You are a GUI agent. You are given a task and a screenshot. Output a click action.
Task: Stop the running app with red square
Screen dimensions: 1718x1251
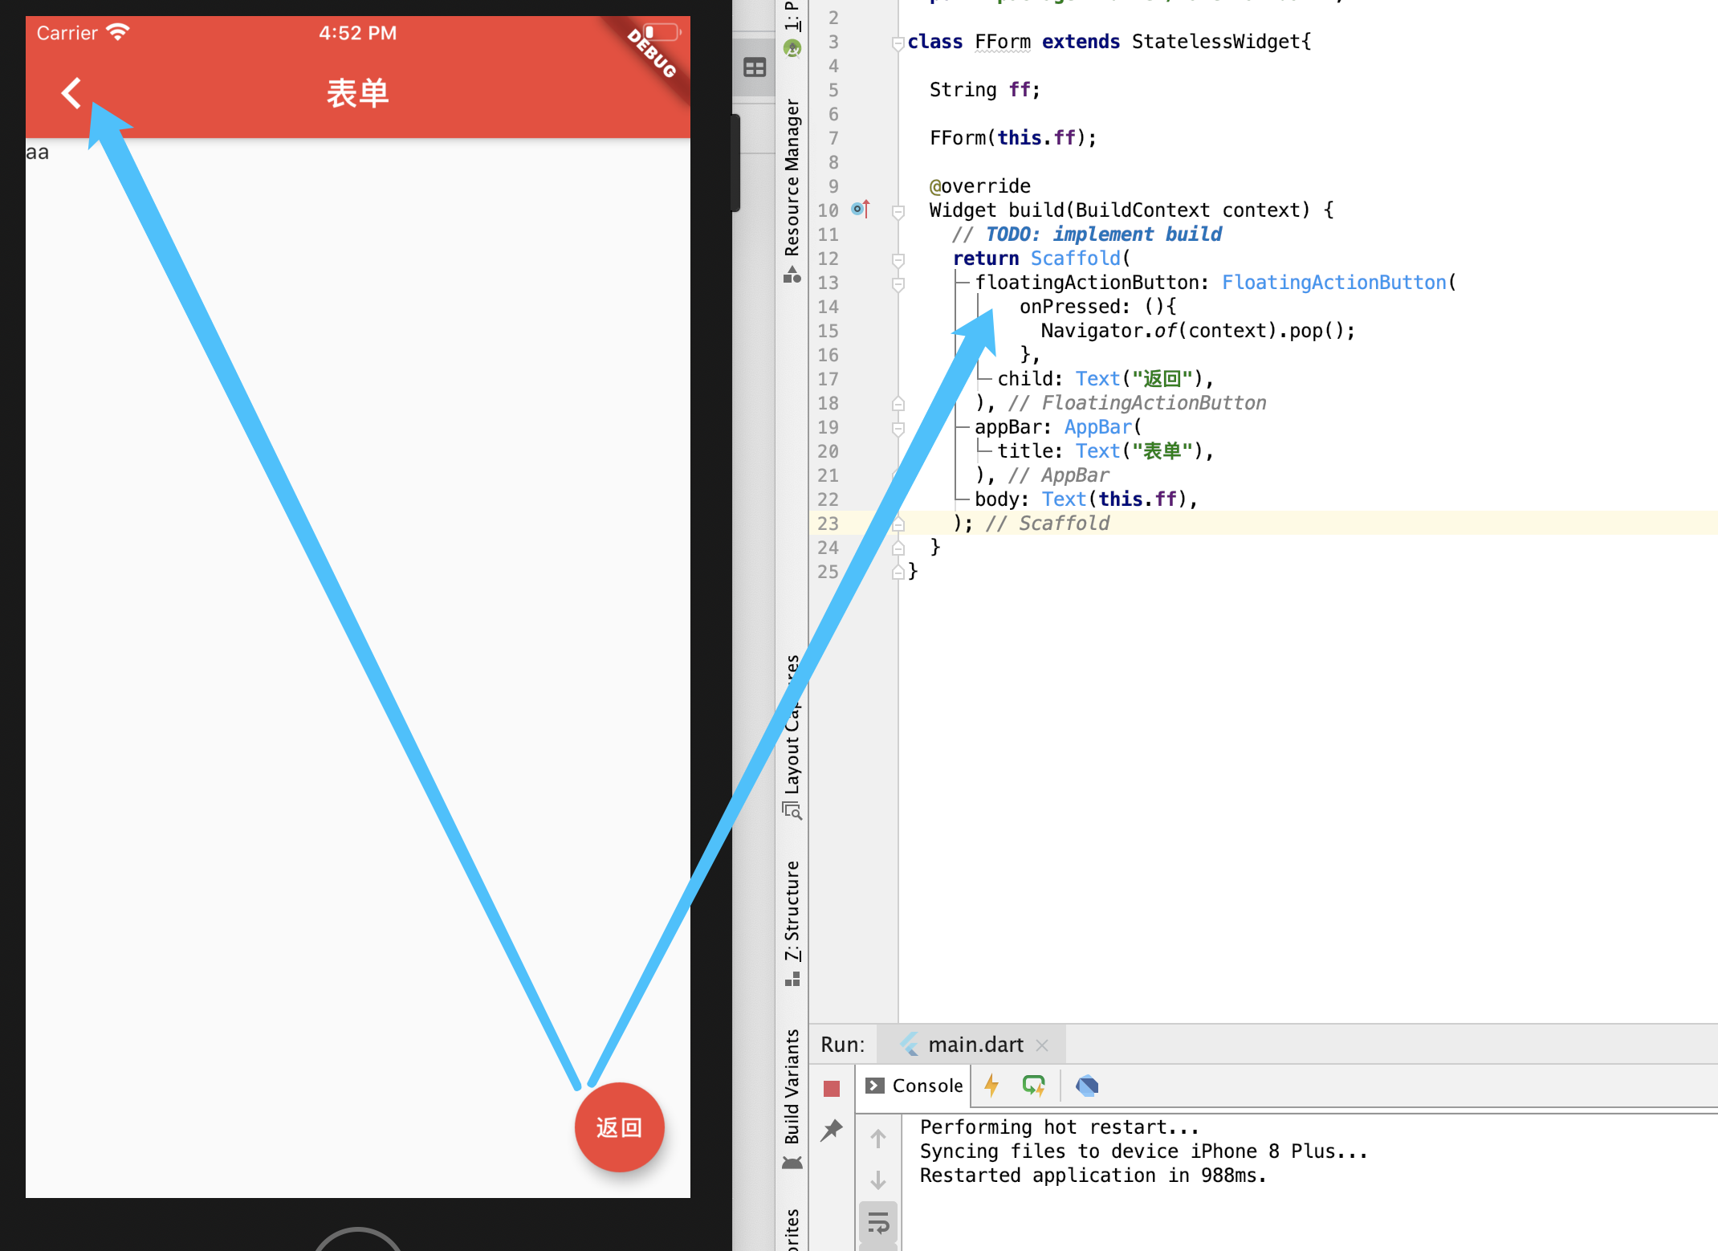click(x=831, y=1088)
